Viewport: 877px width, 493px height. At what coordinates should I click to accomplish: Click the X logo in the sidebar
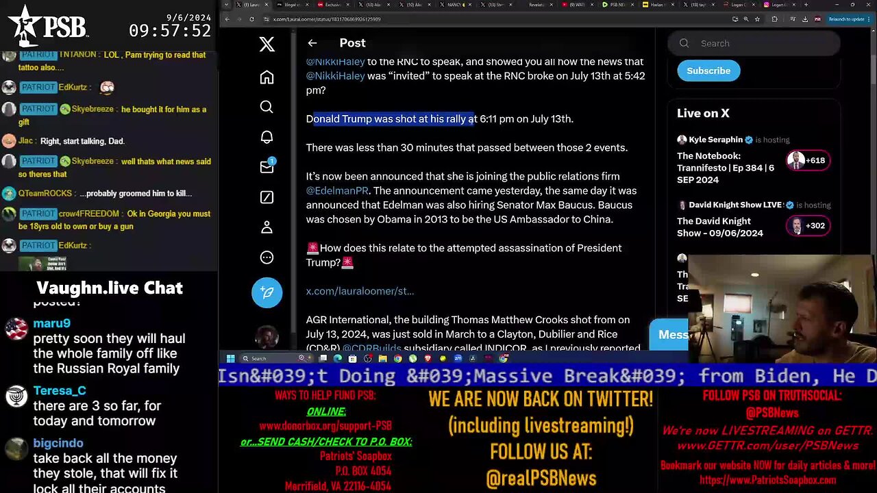point(267,45)
